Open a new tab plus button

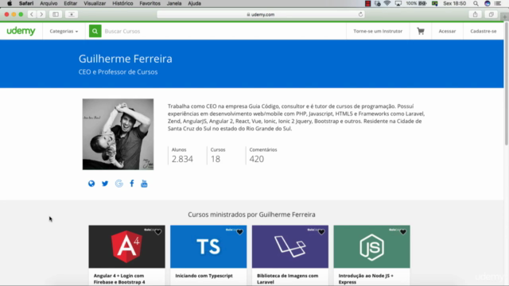pos(504,17)
